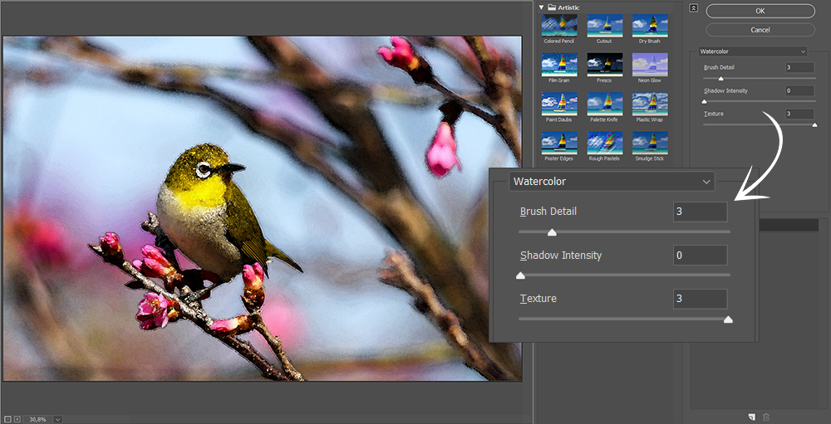
Task: Collapse the Artistic filter folder
Action: tap(542, 7)
